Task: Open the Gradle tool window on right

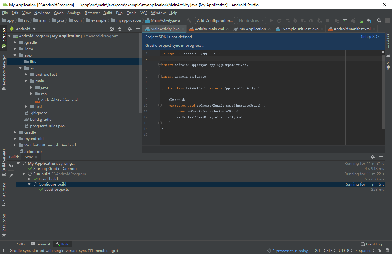Action: (388, 62)
